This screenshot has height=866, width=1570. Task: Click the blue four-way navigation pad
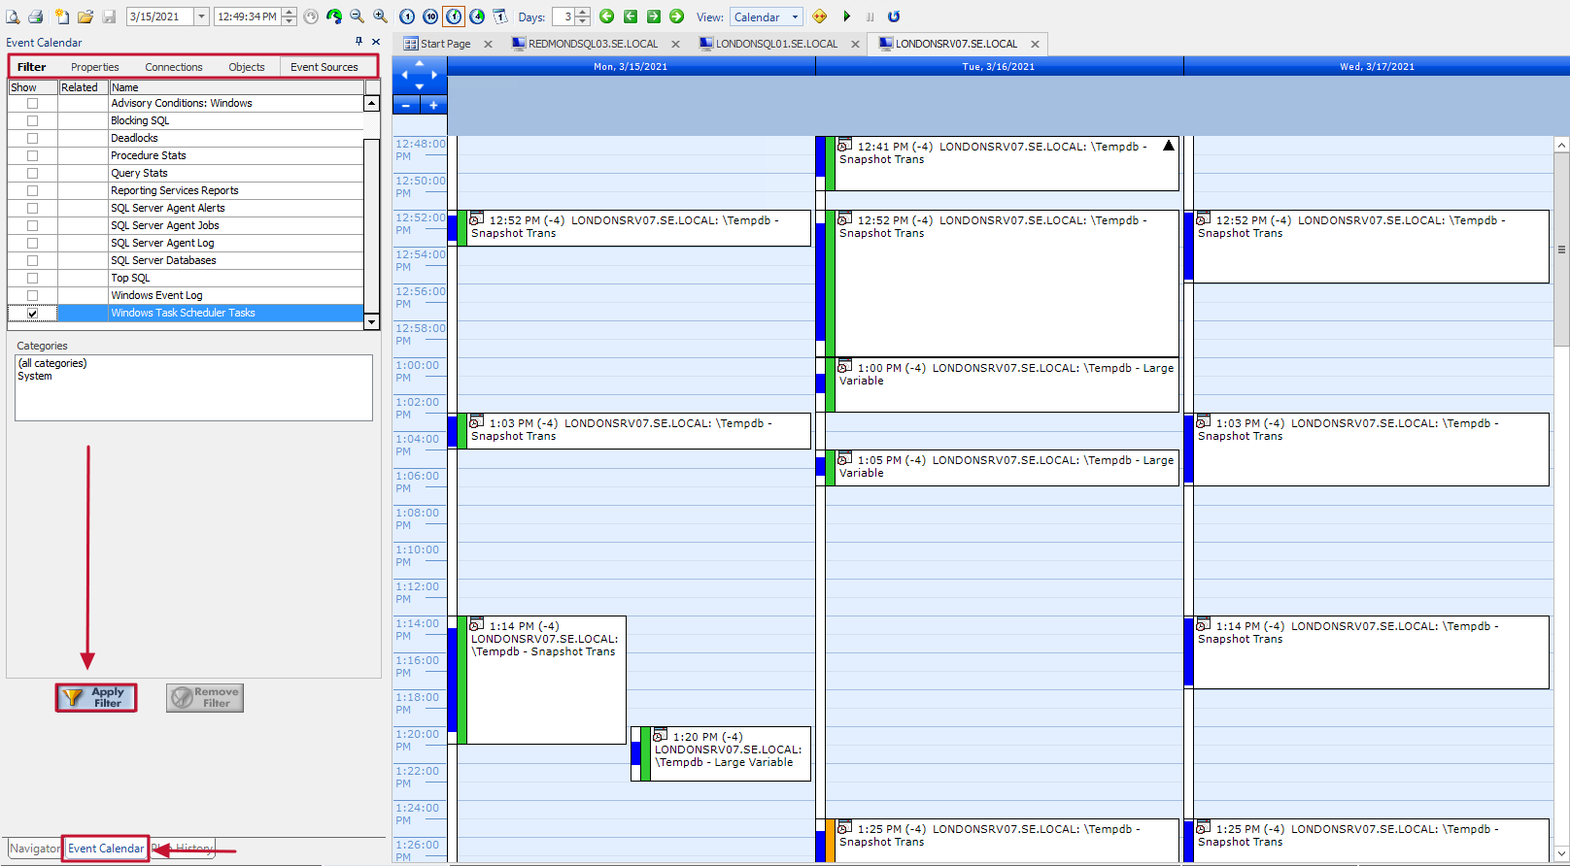(420, 75)
